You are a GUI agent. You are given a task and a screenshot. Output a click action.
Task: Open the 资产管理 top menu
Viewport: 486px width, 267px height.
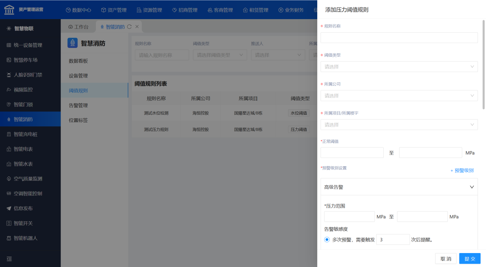click(x=114, y=10)
